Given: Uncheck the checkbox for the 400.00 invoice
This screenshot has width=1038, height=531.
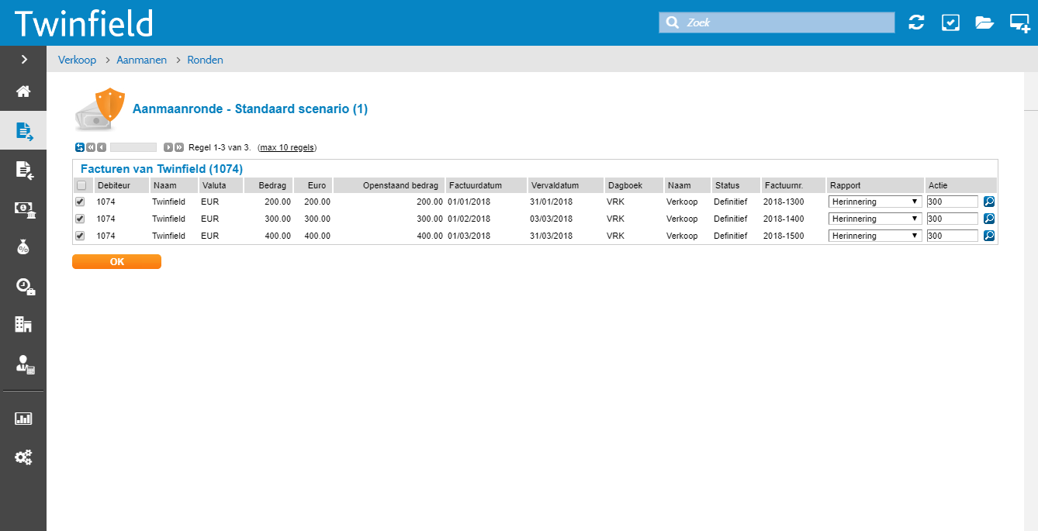Looking at the screenshot, I should 80,236.
